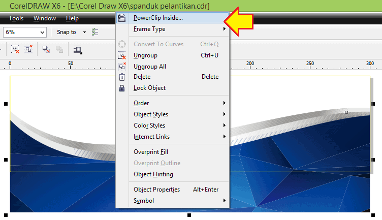Click the grayed To Back toolbar icon

[x=59, y=49]
